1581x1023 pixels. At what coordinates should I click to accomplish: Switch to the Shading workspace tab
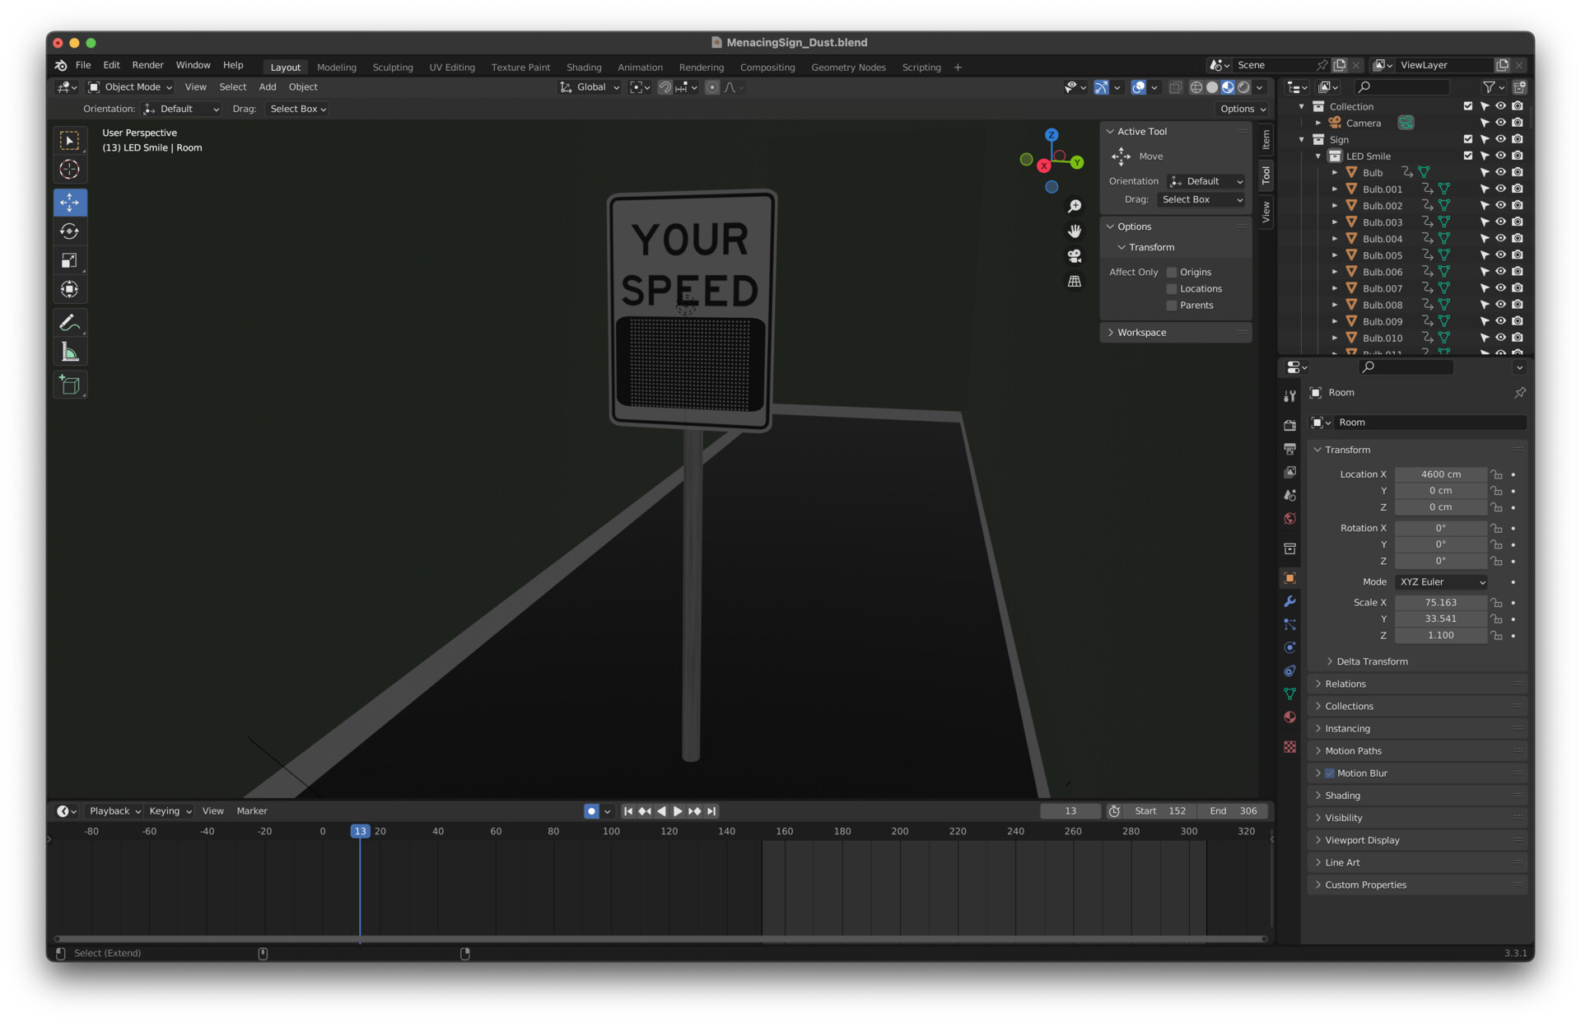tap(583, 68)
